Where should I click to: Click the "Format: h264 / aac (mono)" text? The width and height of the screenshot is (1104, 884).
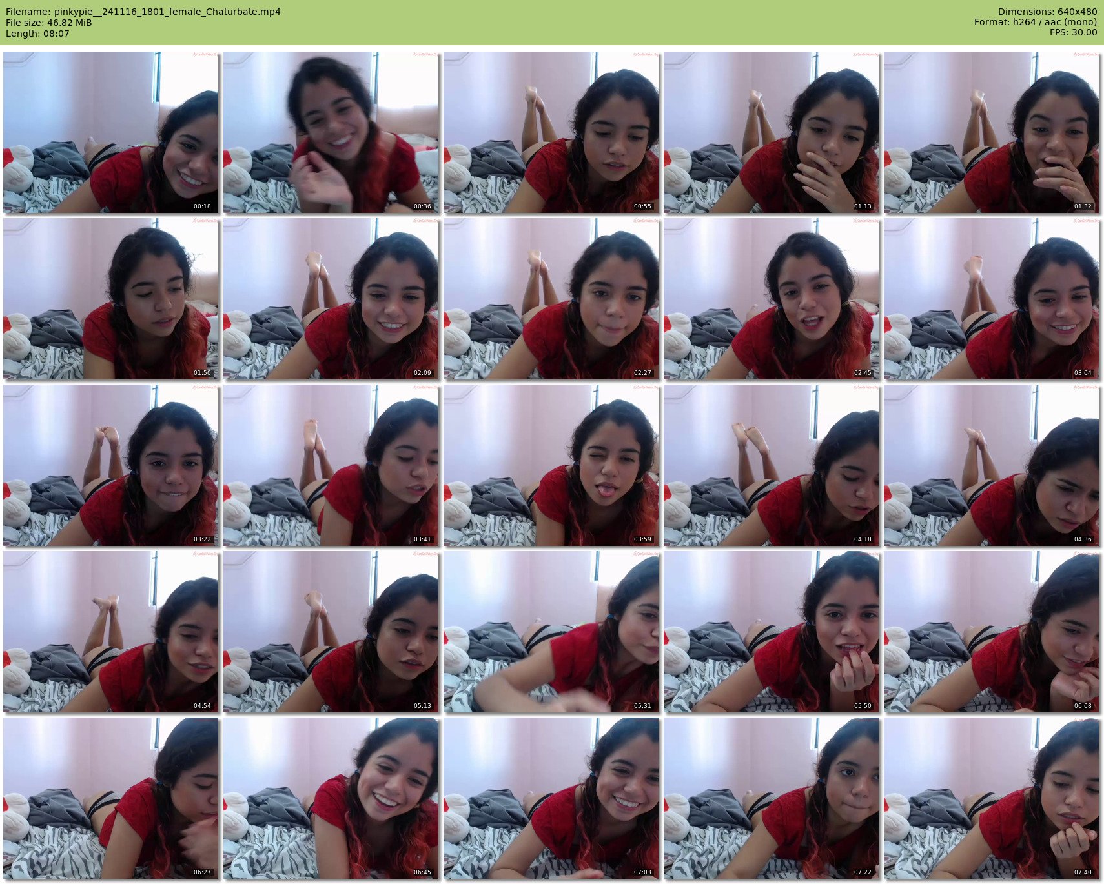1036,23
